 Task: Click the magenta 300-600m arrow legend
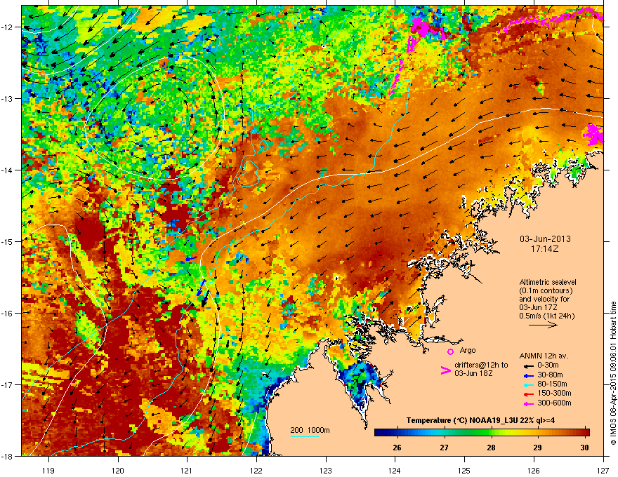[x=527, y=404]
